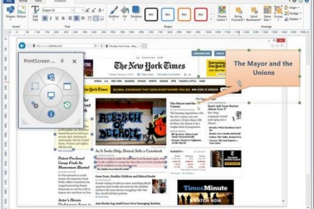Switch to the View ribbon tab

(38, 1)
